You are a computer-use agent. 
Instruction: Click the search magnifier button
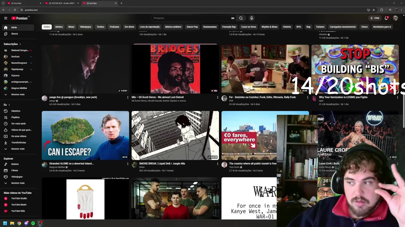coord(241,18)
